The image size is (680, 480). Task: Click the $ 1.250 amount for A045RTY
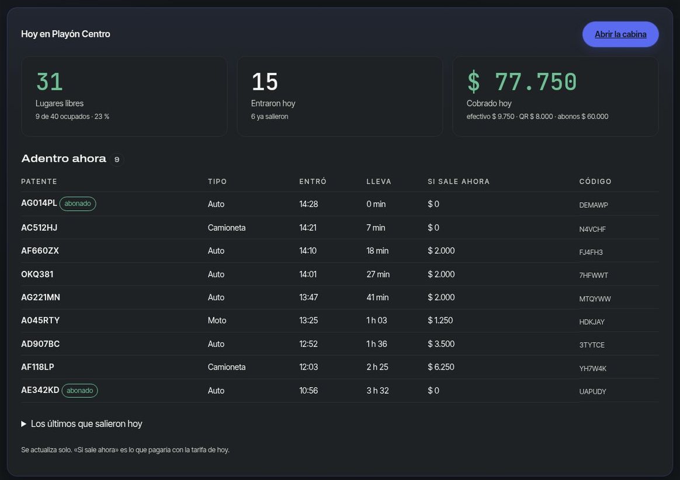click(x=440, y=321)
